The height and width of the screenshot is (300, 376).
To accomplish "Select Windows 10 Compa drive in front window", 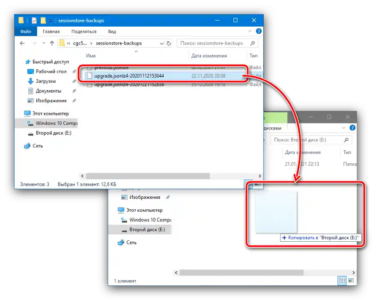I will pyautogui.click(x=57, y=123).
